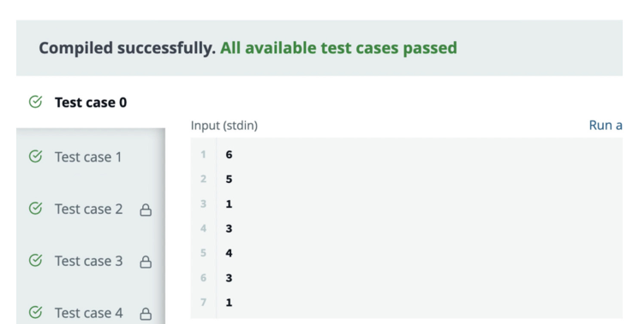Image resolution: width=633 pixels, height=324 pixels.
Task: Click the passed checkmark beside Test case 1
Action: (35, 156)
